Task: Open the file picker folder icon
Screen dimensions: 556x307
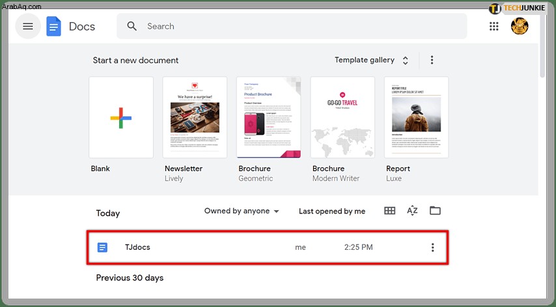Action: tap(435, 211)
